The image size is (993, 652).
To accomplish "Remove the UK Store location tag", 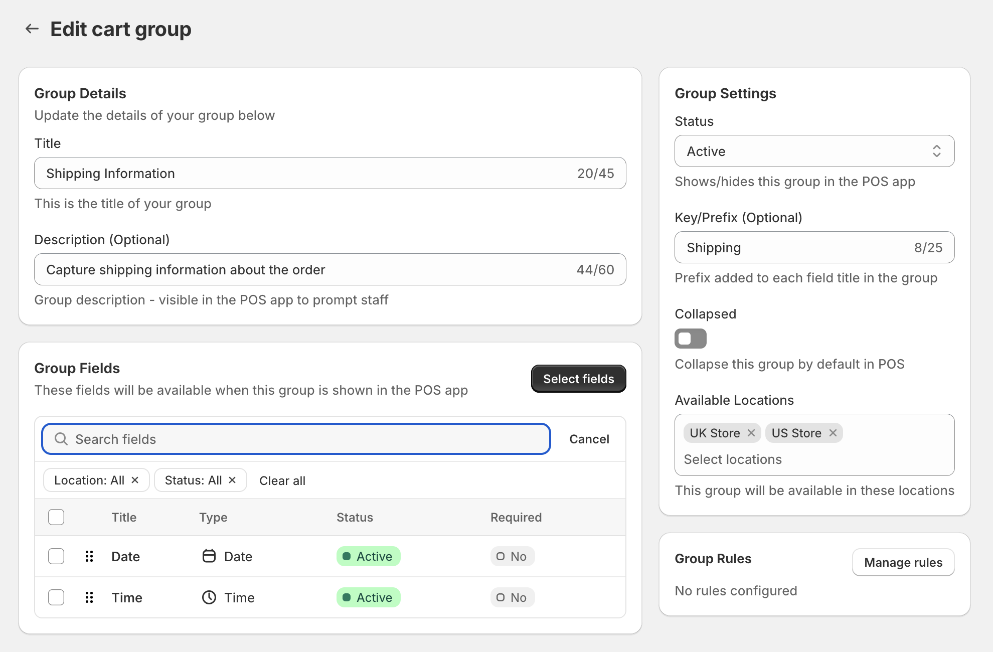I will point(751,433).
